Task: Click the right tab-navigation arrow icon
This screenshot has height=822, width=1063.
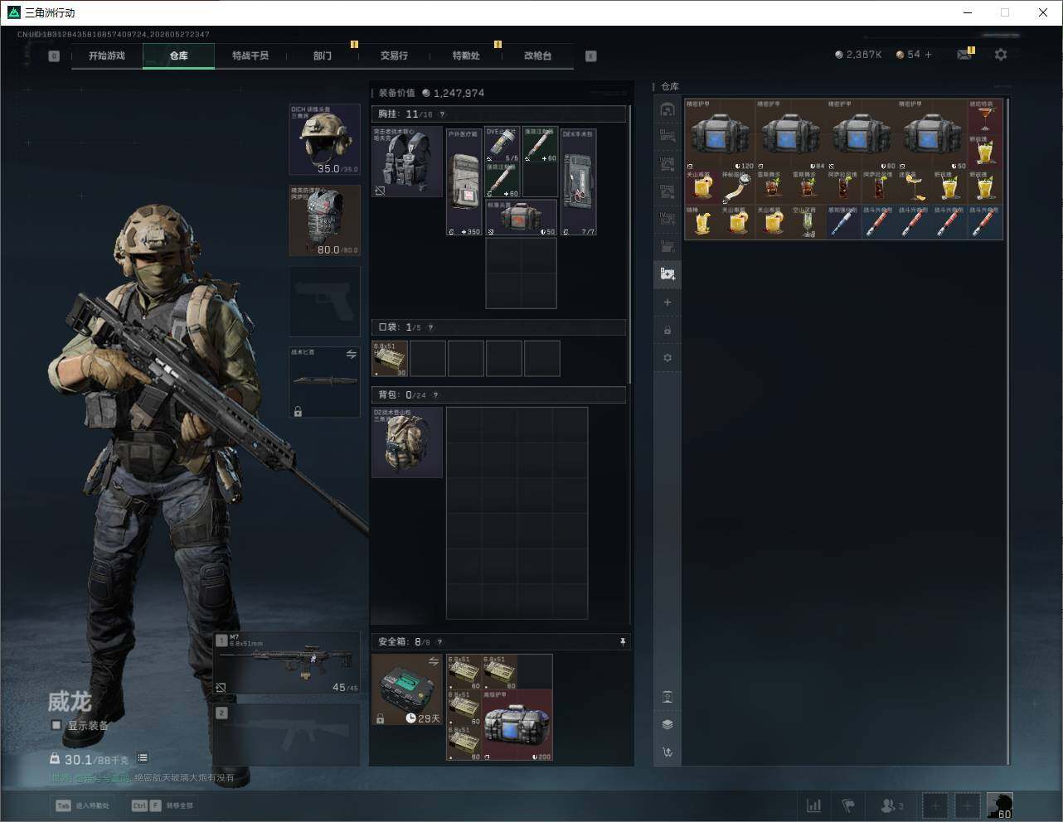Action: (591, 56)
